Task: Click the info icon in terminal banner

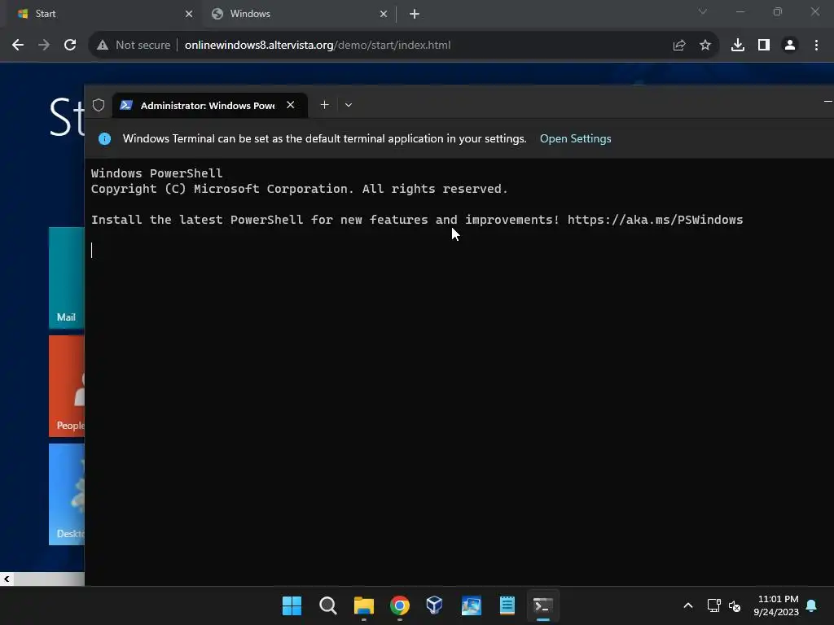Action: click(x=105, y=138)
